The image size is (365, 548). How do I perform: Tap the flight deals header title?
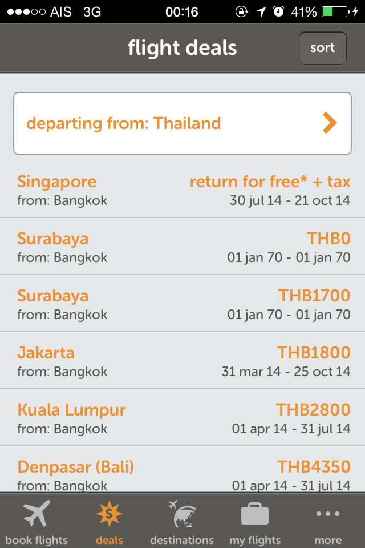[x=182, y=48]
